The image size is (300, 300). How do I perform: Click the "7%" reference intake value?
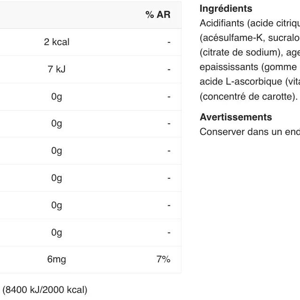coord(163,259)
